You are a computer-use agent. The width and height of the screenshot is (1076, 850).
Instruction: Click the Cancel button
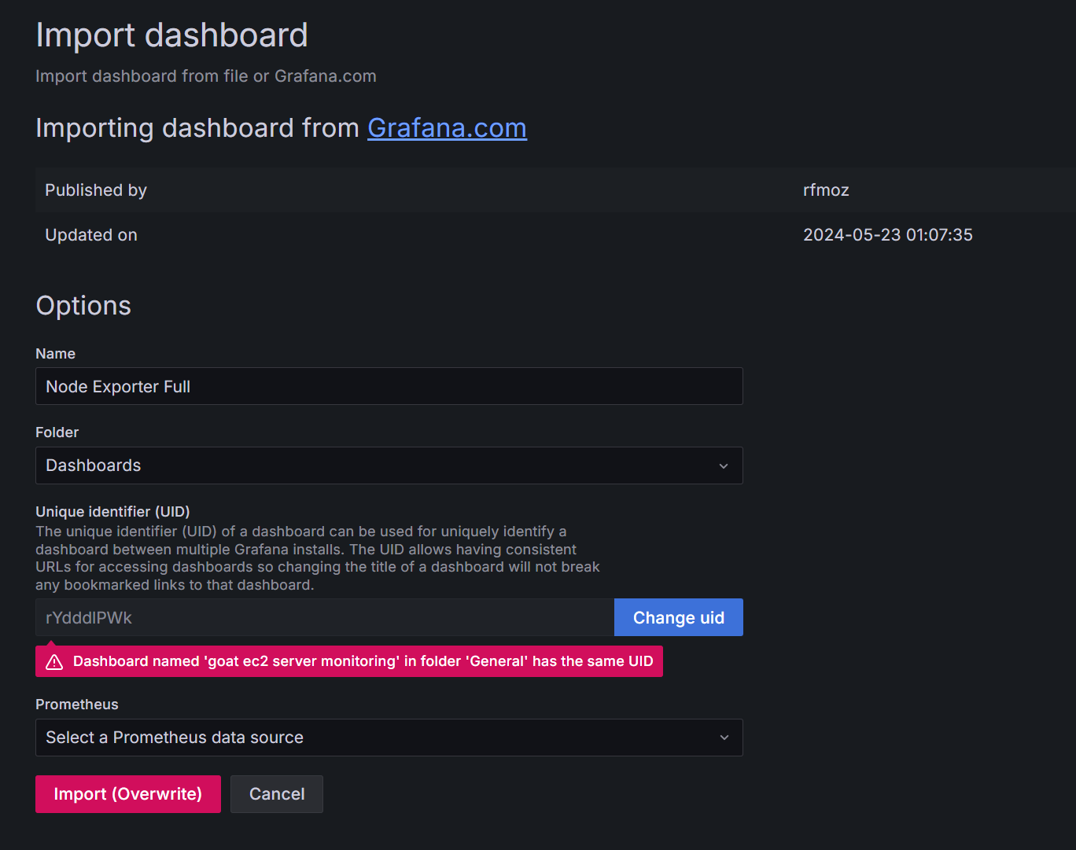(x=277, y=794)
